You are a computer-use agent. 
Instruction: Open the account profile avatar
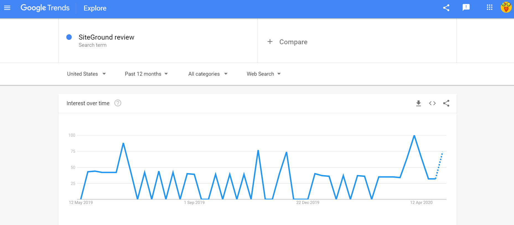506,7
